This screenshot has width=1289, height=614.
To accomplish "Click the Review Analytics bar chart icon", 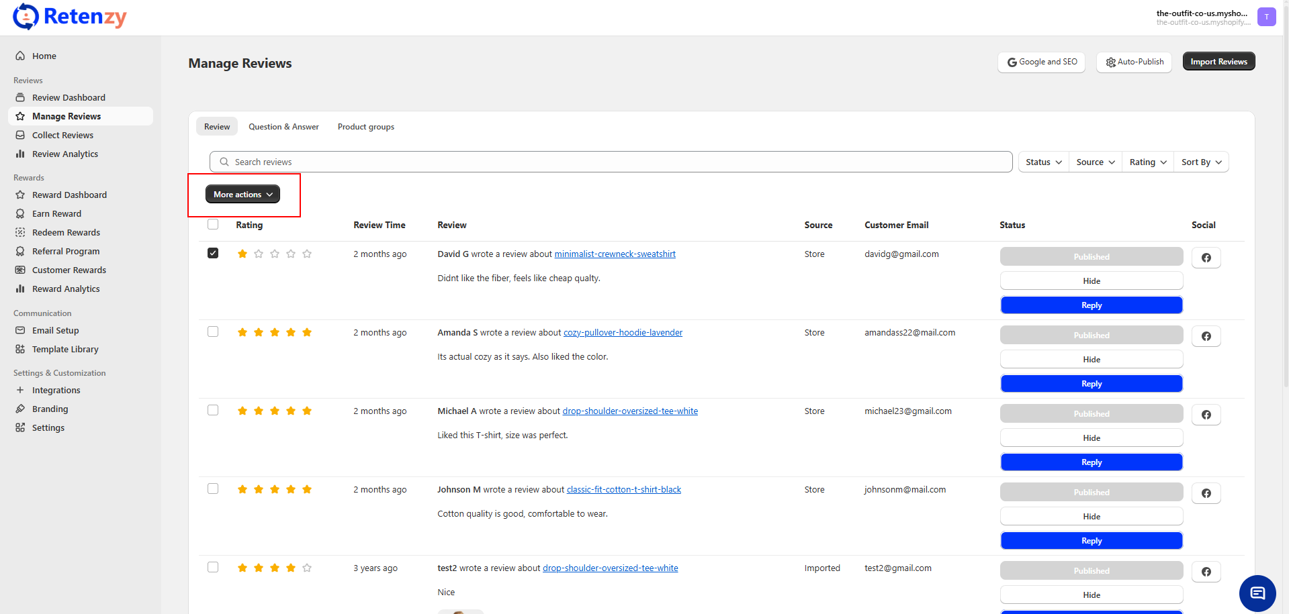I will pos(20,154).
